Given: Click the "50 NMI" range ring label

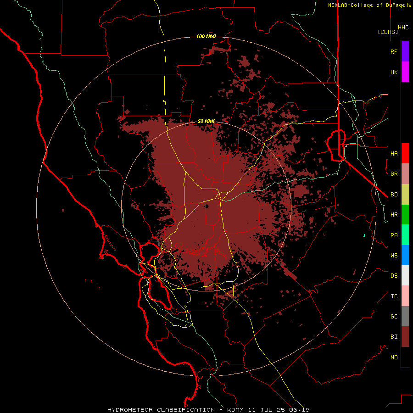Looking at the screenshot, I should [206, 122].
